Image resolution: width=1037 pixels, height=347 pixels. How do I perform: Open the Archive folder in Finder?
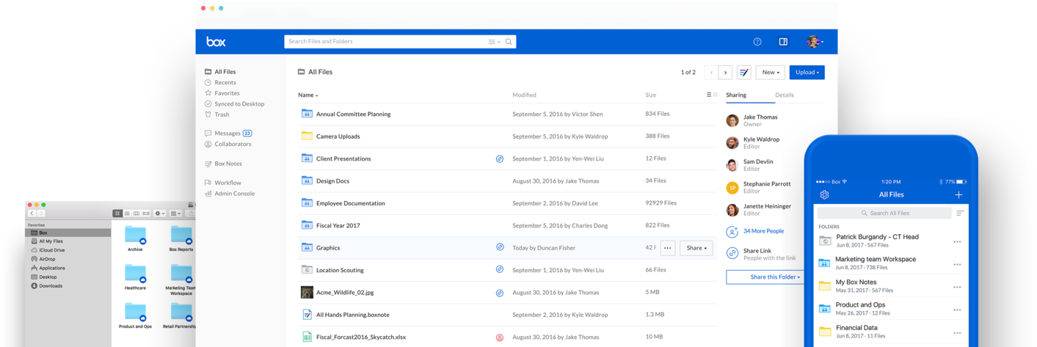135,238
